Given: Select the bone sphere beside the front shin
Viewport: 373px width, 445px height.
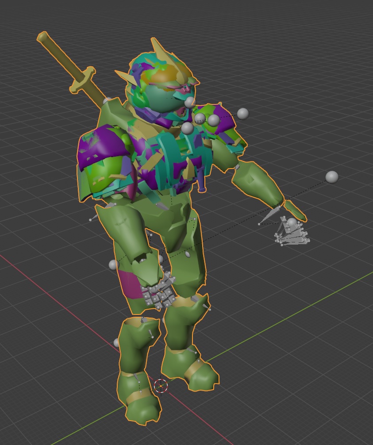Looking at the screenshot, I should pos(116,342).
